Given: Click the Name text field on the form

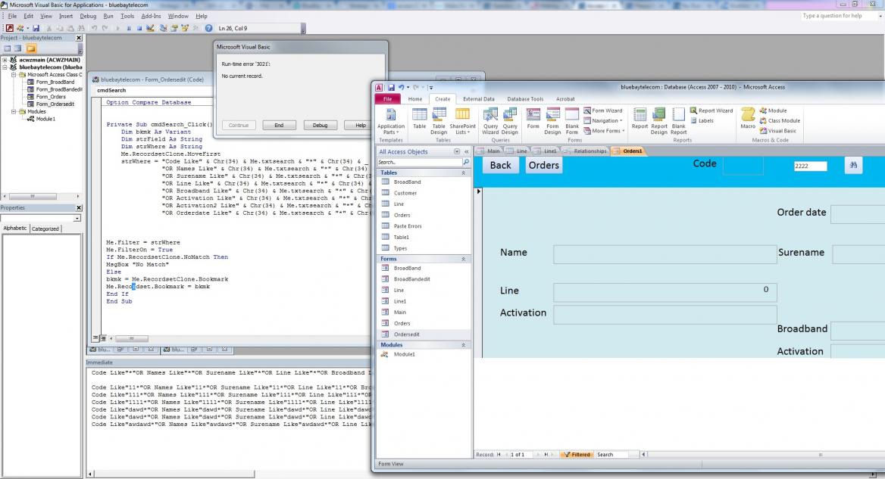Looking at the screenshot, I should click(665, 254).
